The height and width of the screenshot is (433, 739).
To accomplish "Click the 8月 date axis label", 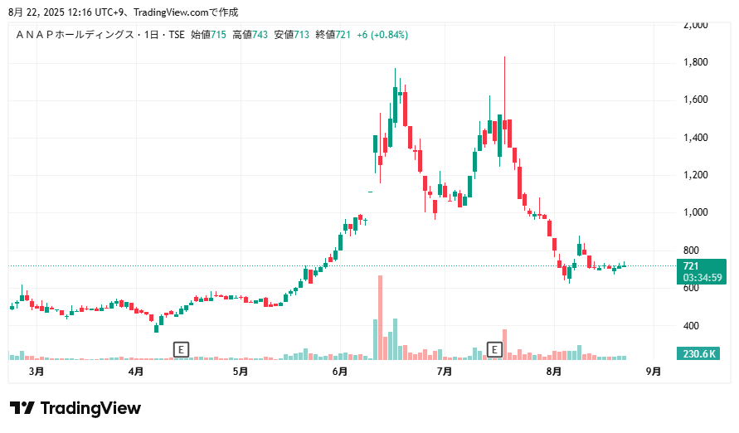I will click(x=554, y=372).
